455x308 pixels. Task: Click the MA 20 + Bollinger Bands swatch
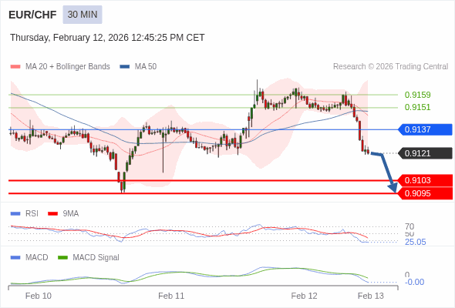point(15,67)
